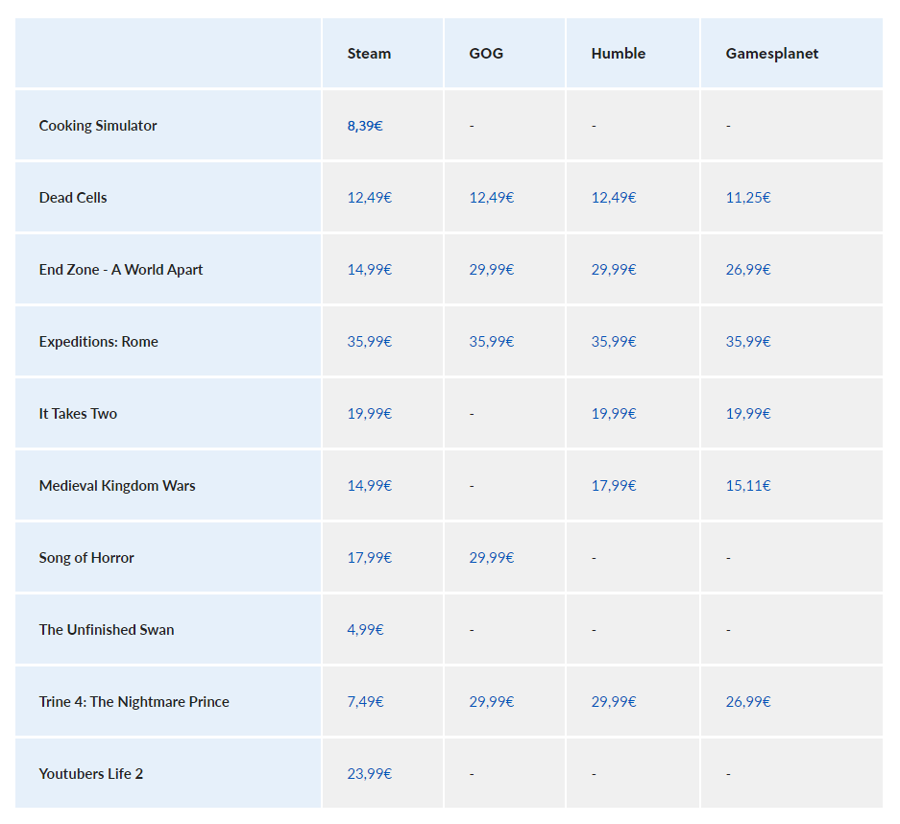Select the Dead Cells row title

73,198
